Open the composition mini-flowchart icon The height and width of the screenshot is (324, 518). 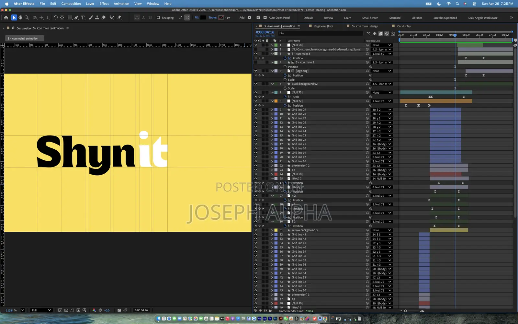click(368, 33)
